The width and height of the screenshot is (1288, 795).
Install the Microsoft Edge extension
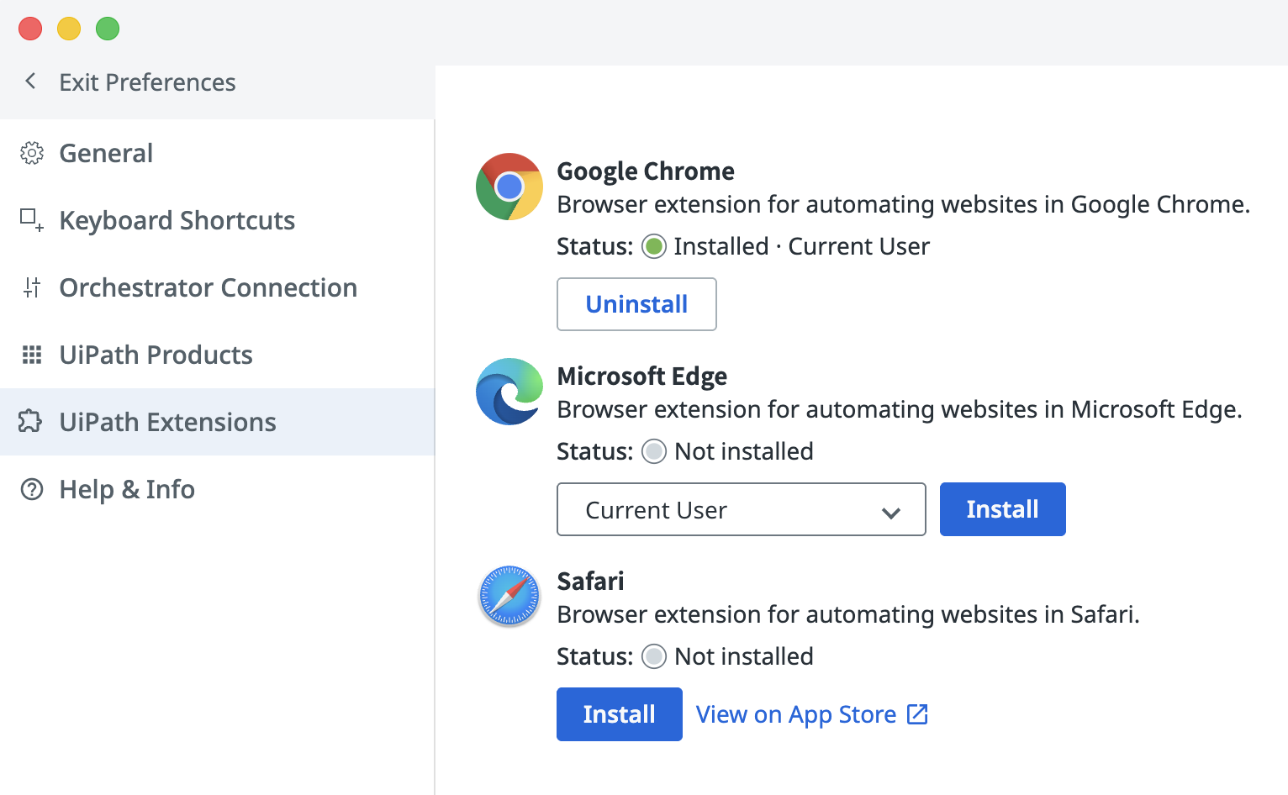click(x=1002, y=509)
